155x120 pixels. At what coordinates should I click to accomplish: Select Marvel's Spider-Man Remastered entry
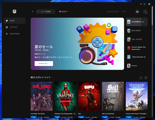[x=137, y=48]
